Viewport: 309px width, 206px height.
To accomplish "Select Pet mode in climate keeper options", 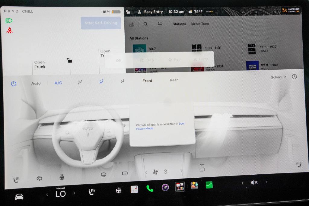I will [x=174, y=59].
